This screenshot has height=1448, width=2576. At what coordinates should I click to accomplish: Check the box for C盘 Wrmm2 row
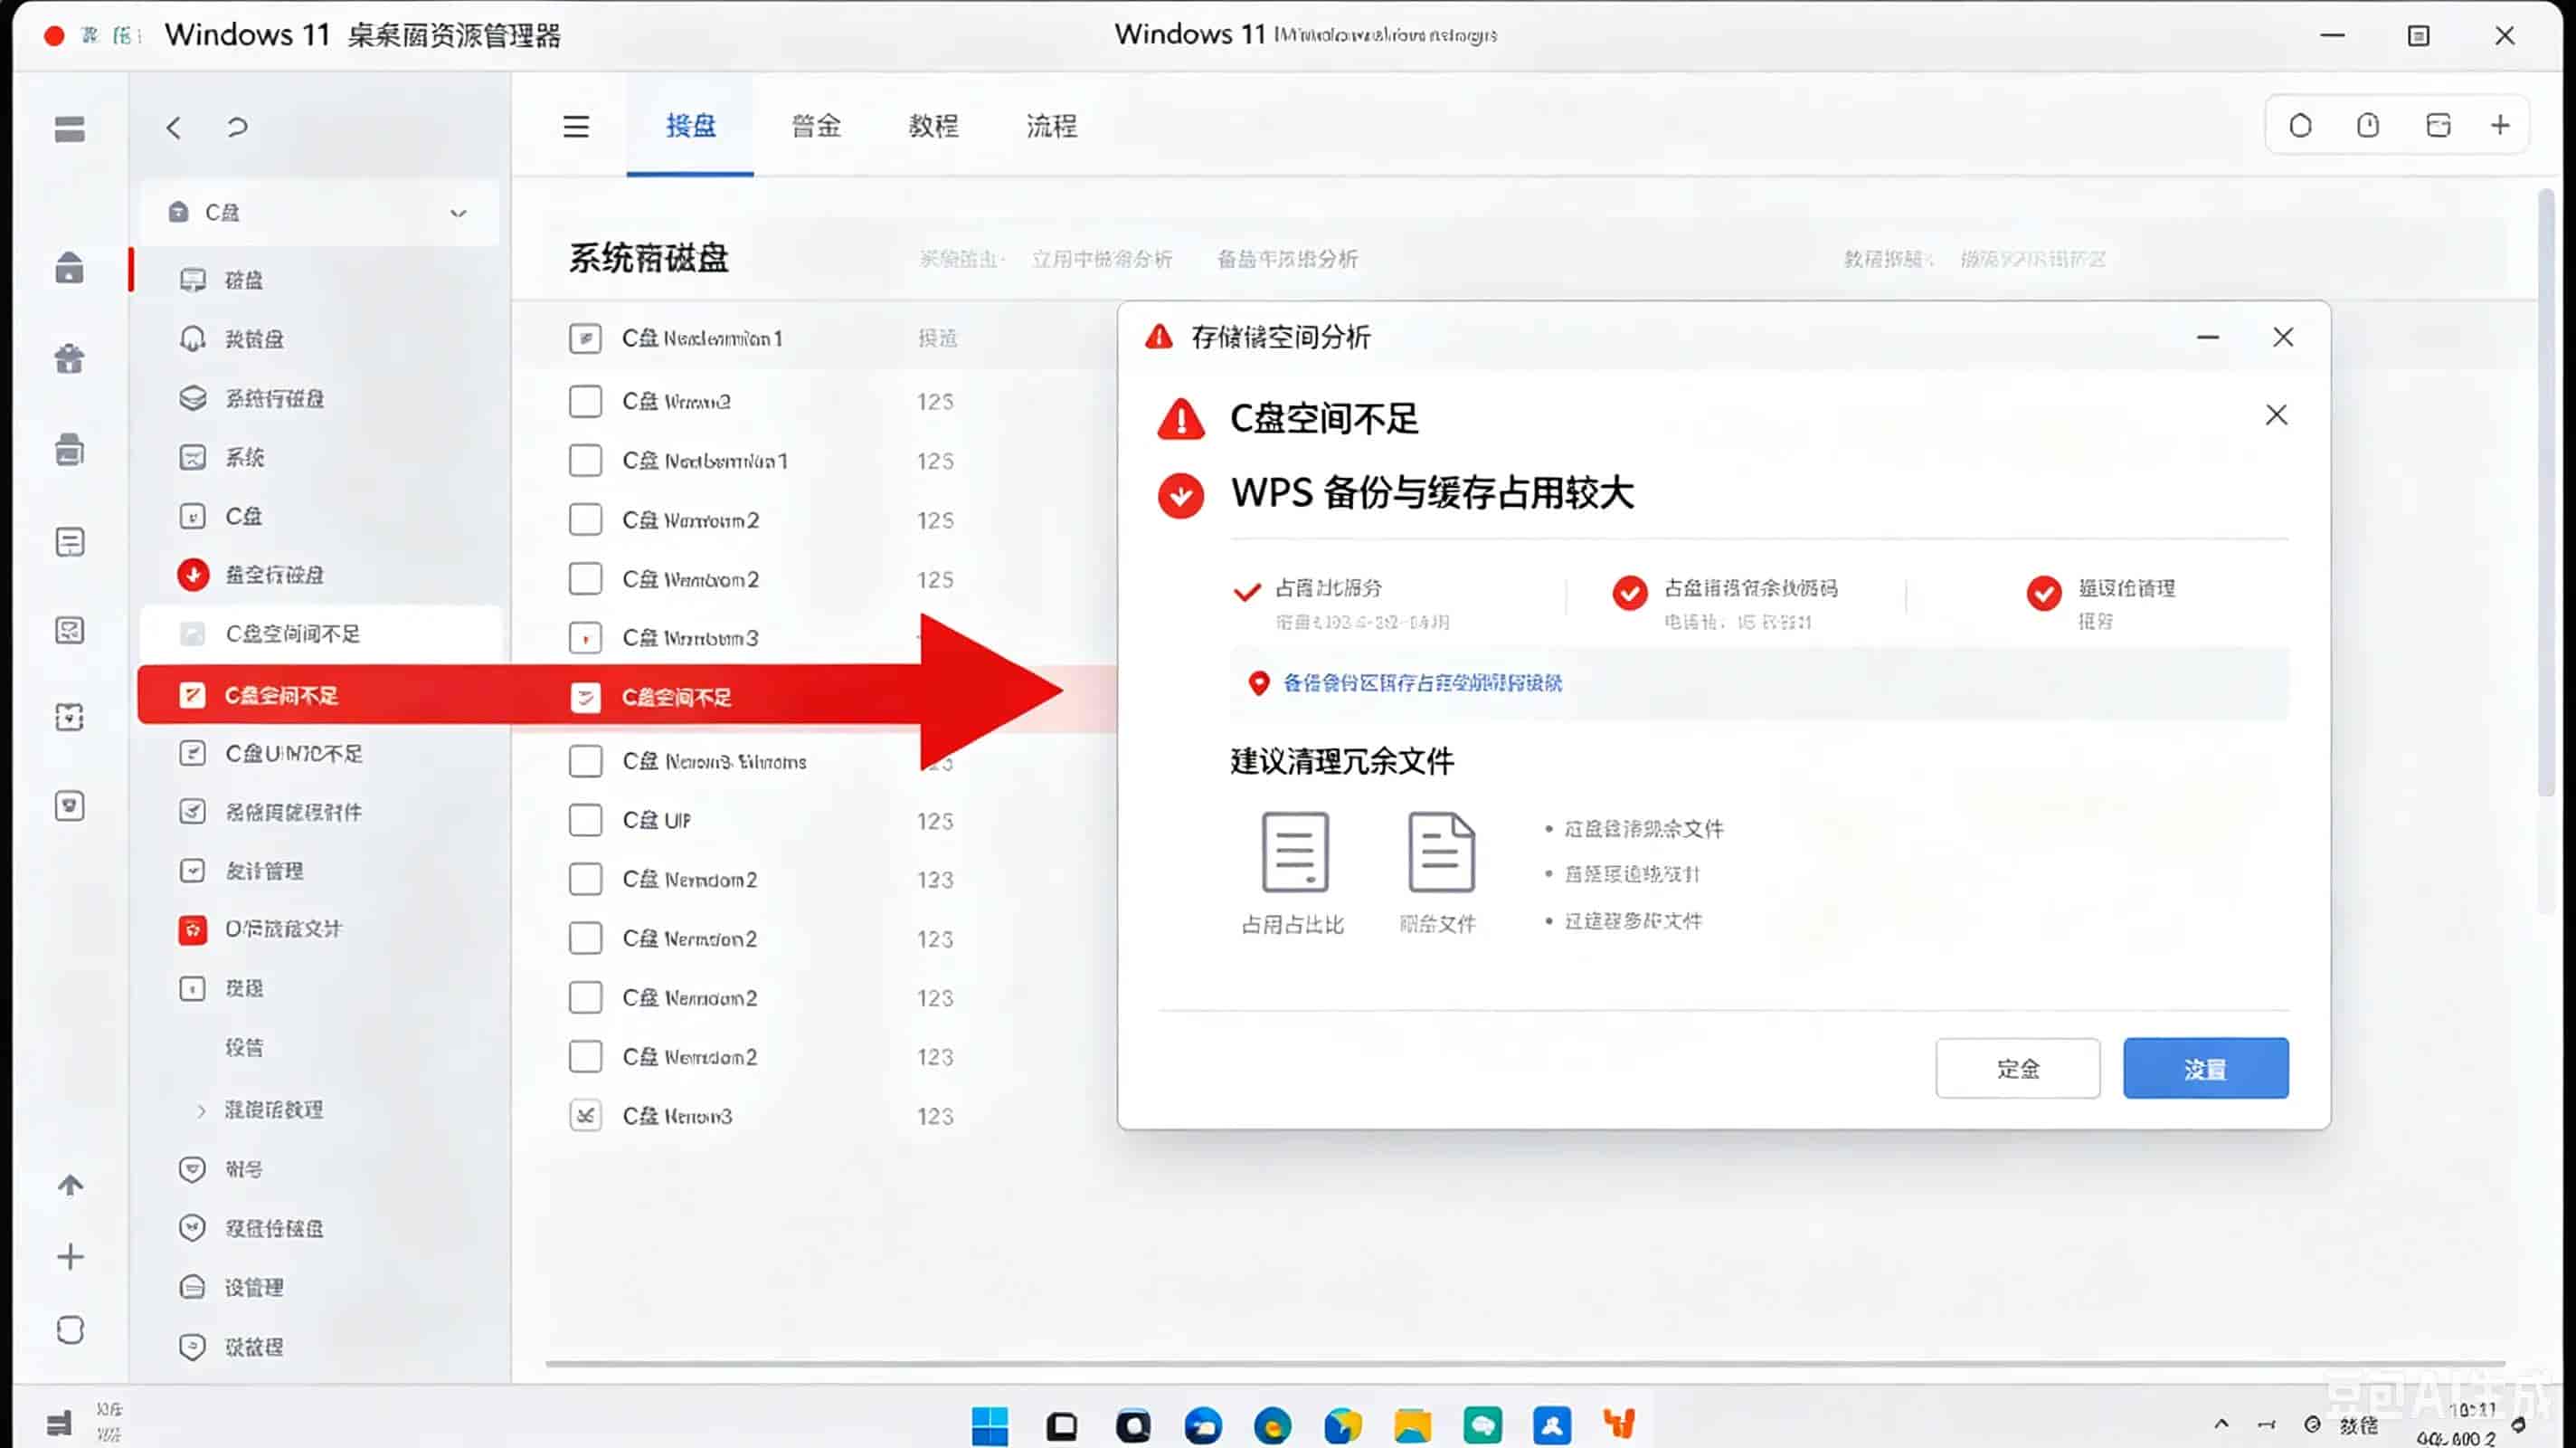click(586, 401)
